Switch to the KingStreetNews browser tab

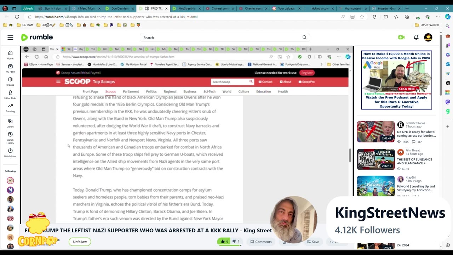click(x=187, y=8)
